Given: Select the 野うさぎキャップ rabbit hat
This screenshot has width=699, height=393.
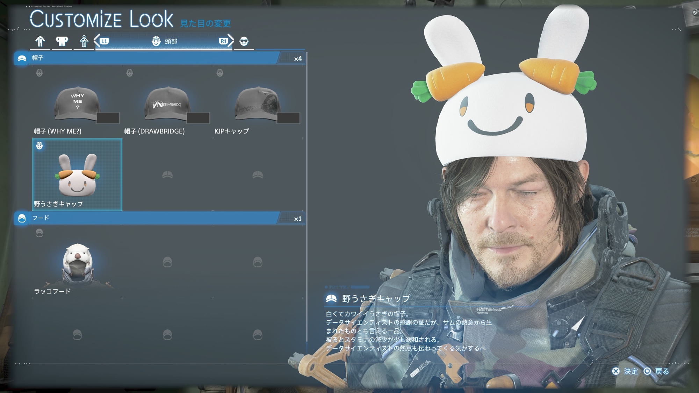Looking at the screenshot, I should [77, 175].
